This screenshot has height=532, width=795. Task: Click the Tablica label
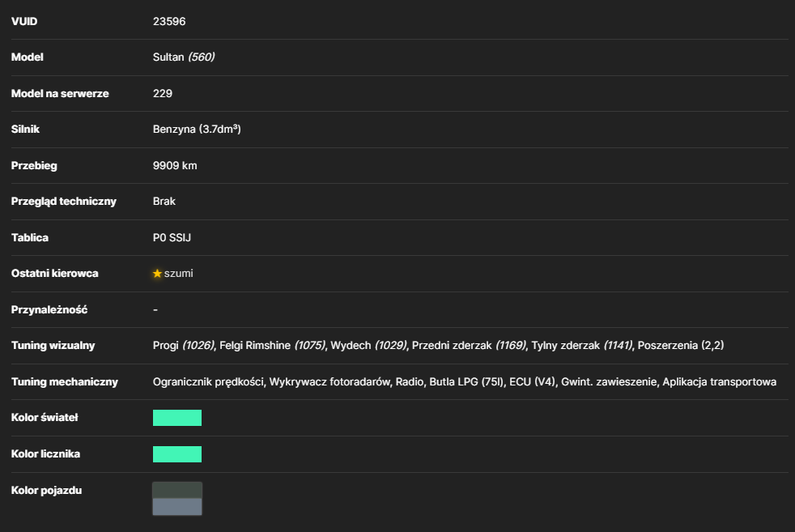(x=30, y=238)
